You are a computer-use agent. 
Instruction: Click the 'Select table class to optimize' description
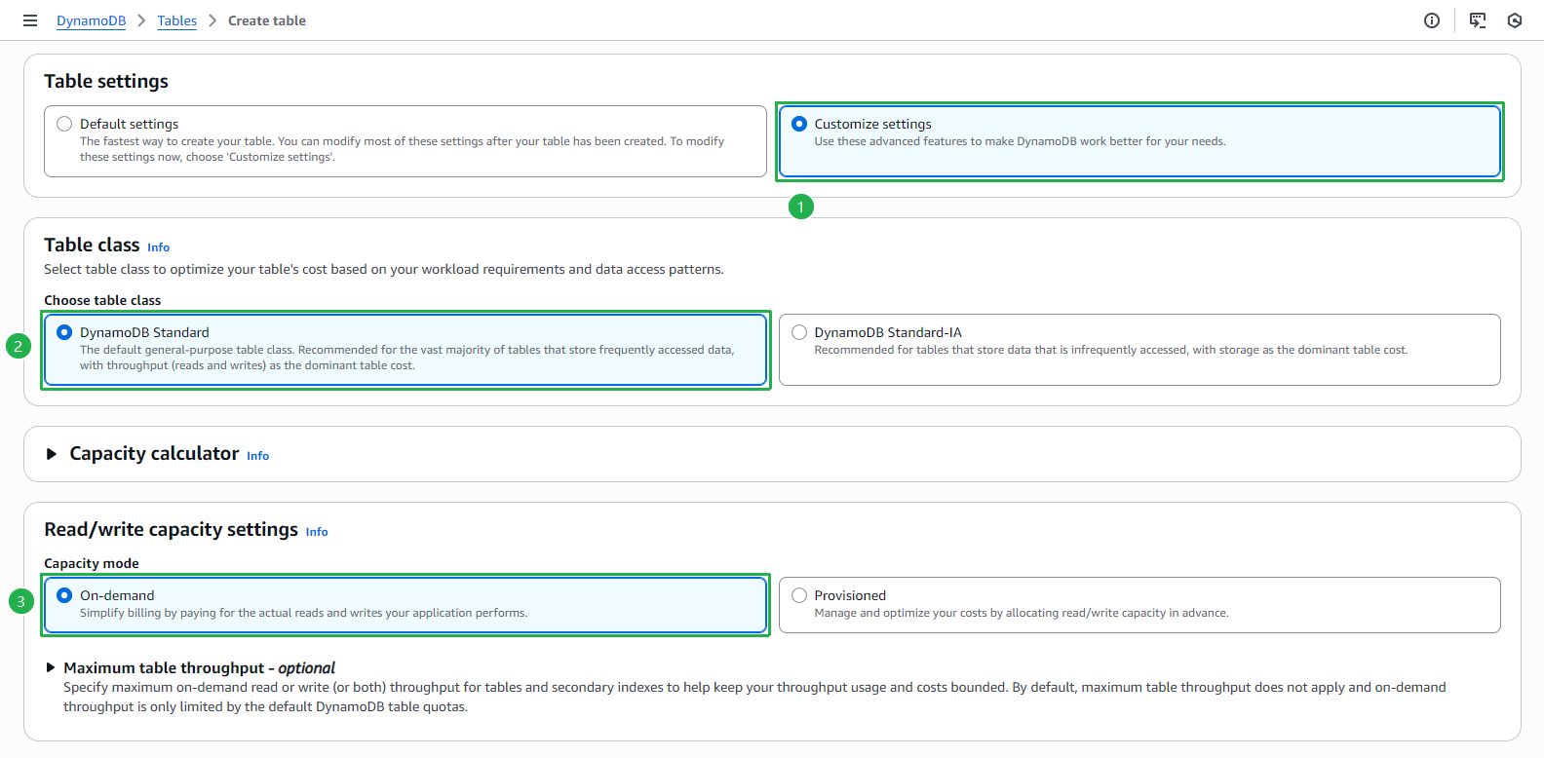point(384,269)
